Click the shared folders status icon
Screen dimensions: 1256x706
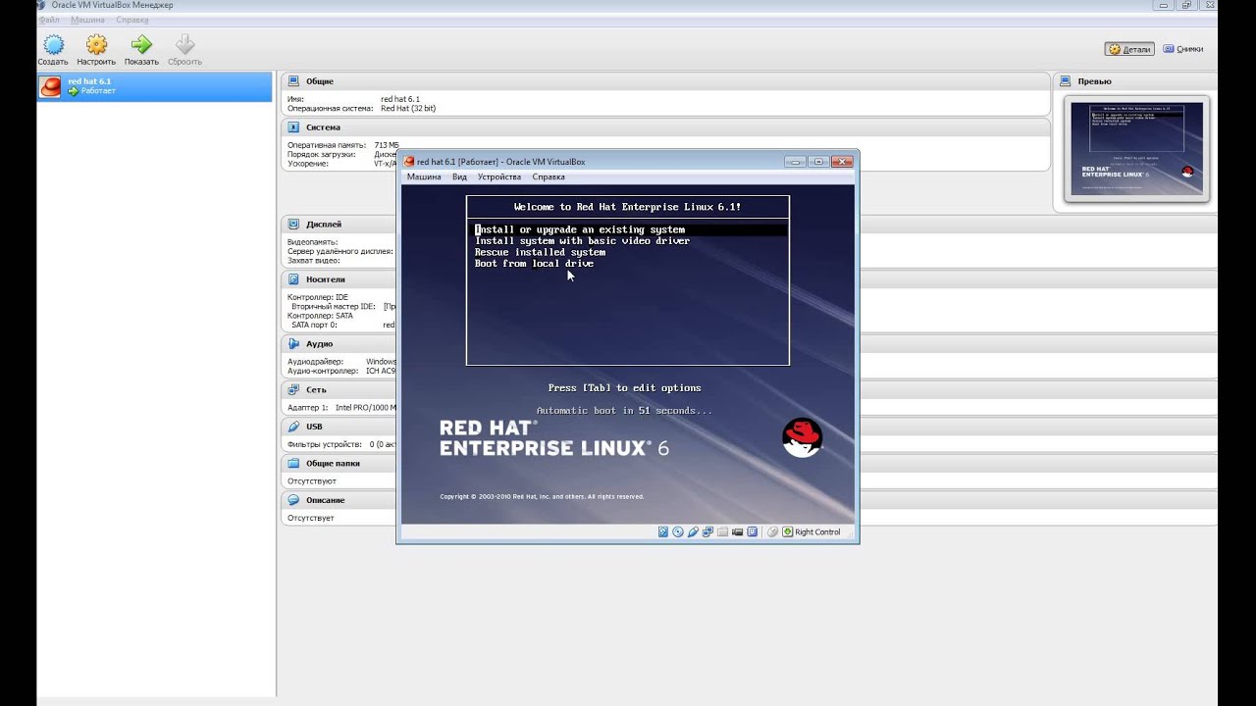(x=722, y=531)
